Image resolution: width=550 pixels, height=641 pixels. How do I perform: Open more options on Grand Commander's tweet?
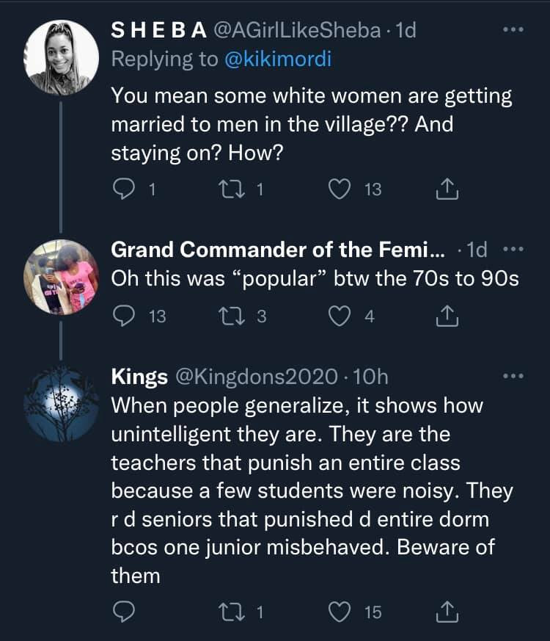513,250
